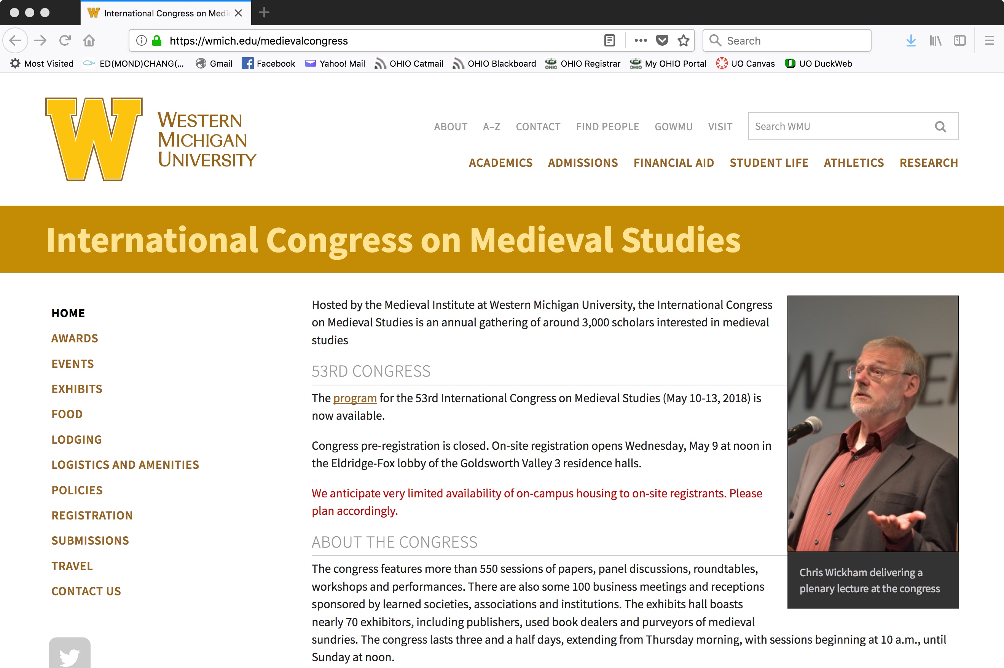Open EXHIBITS in side navigation
This screenshot has height=668, width=1004.
click(76, 389)
